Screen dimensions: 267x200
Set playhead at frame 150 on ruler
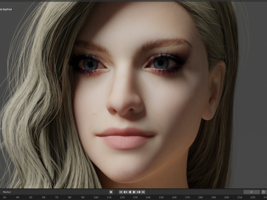pyautogui.click(x=161, y=197)
